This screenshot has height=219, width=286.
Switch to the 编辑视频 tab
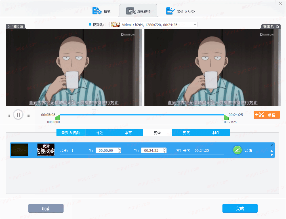tap(138, 11)
